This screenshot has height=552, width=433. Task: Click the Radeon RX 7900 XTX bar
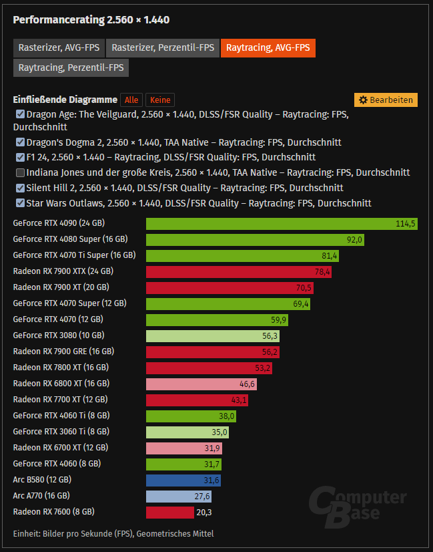point(239,272)
